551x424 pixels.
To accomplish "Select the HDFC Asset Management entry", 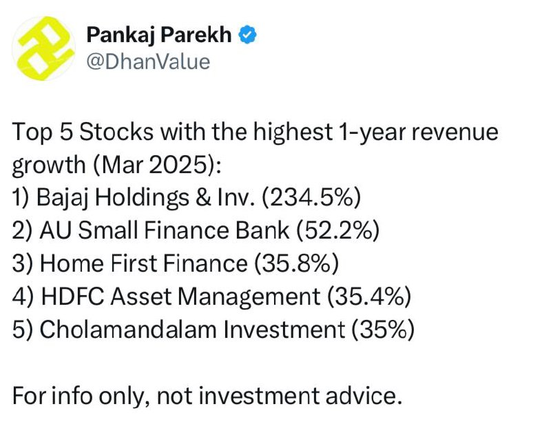I will 211,296.
